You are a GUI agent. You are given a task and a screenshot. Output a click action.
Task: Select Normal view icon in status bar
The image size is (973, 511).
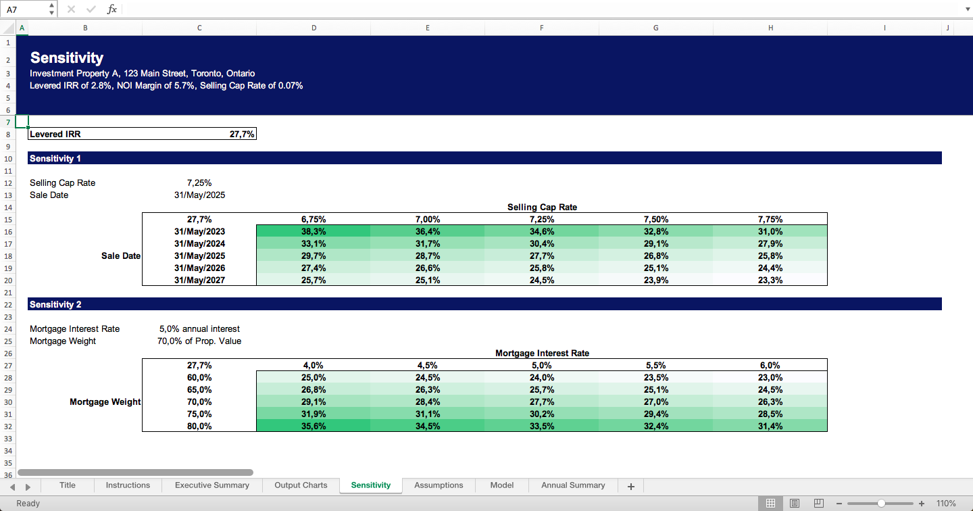(770, 503)
